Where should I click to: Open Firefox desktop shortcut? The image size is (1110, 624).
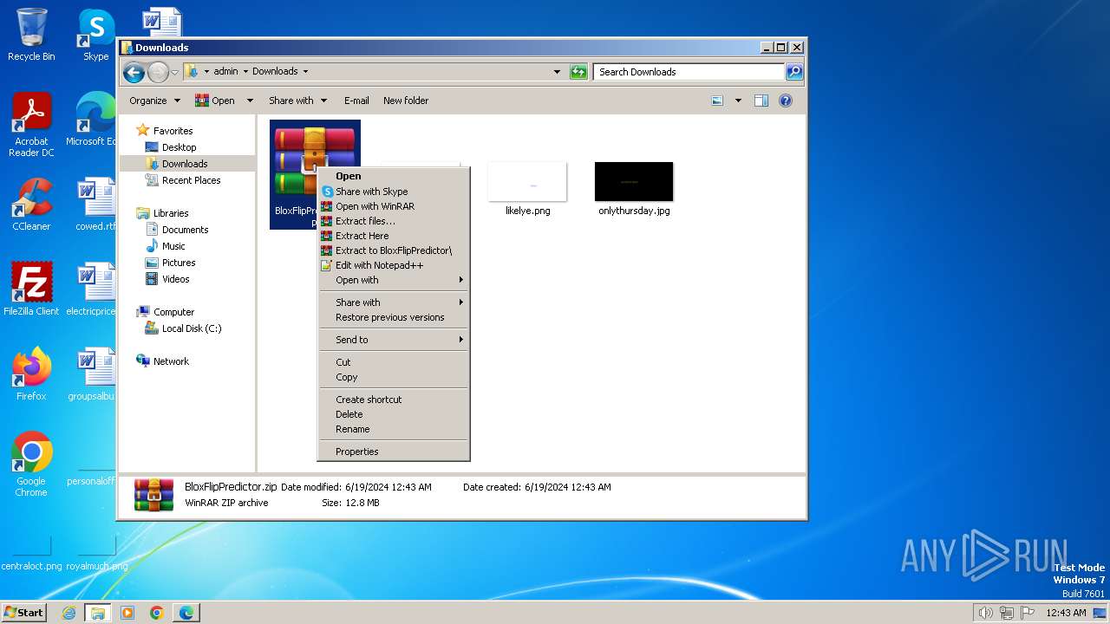click(31, 374)
